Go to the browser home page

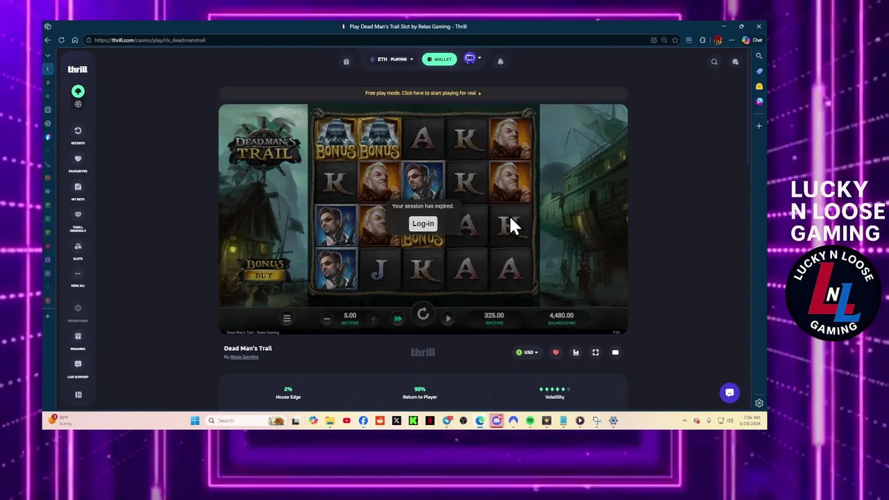pyautogui.click(x=75, y=40)
